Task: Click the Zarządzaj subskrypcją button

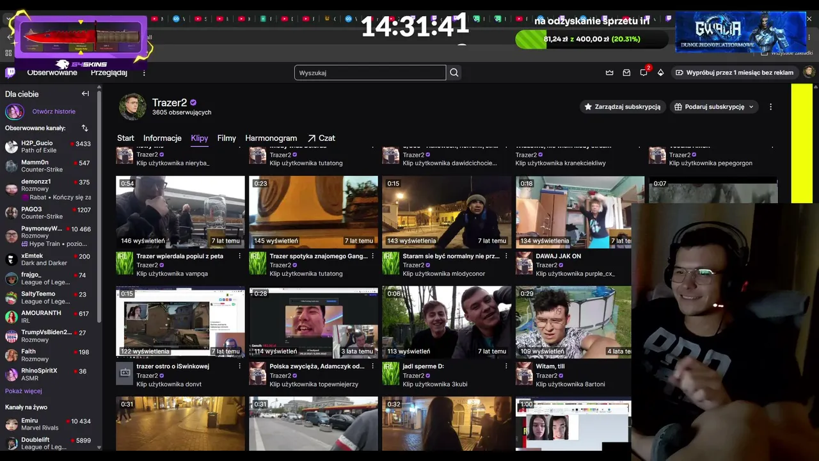Action: [x=624, y=107]
